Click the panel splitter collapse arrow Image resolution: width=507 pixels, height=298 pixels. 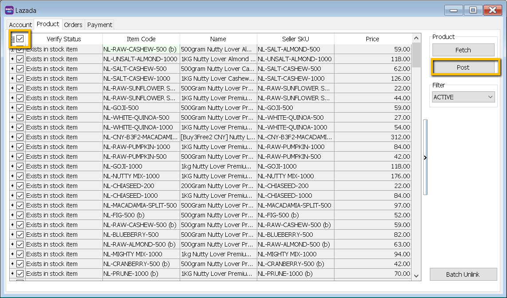pos(425,157)
